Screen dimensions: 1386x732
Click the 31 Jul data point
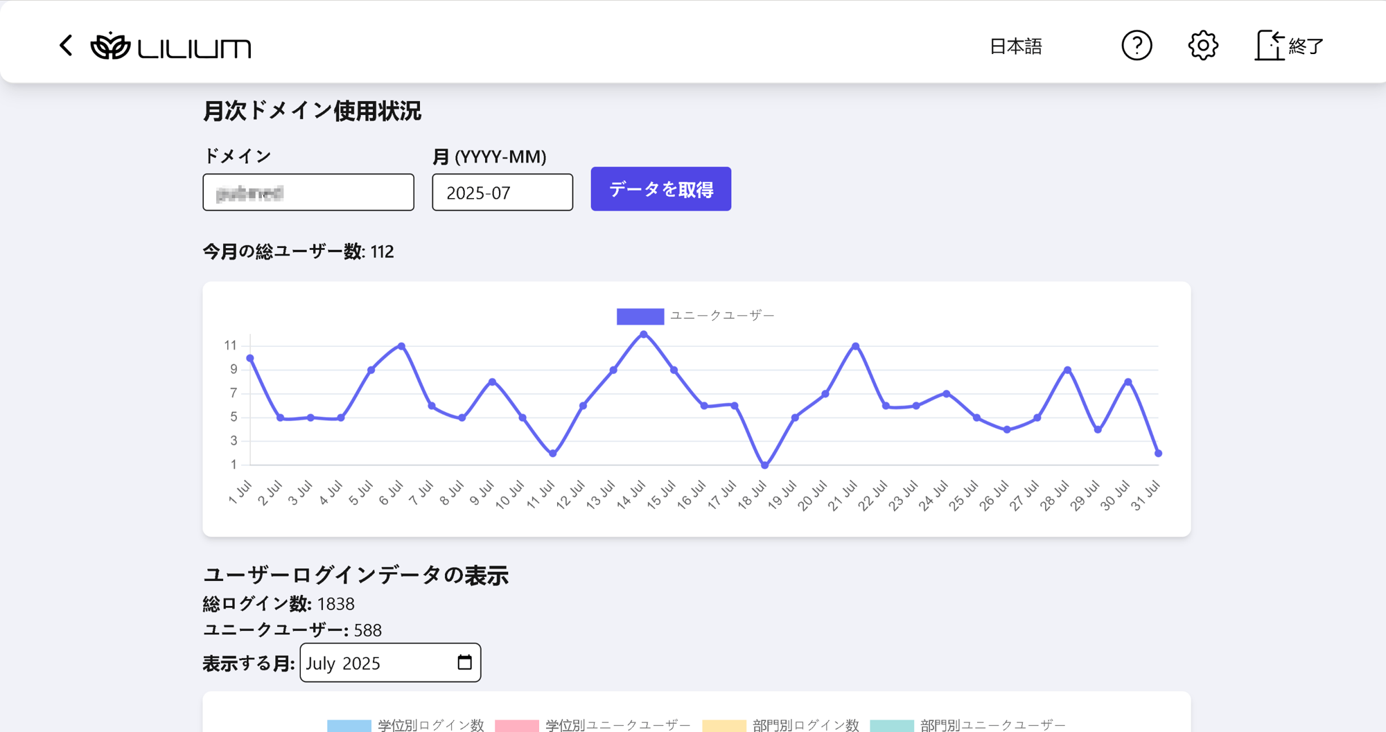1158,454
